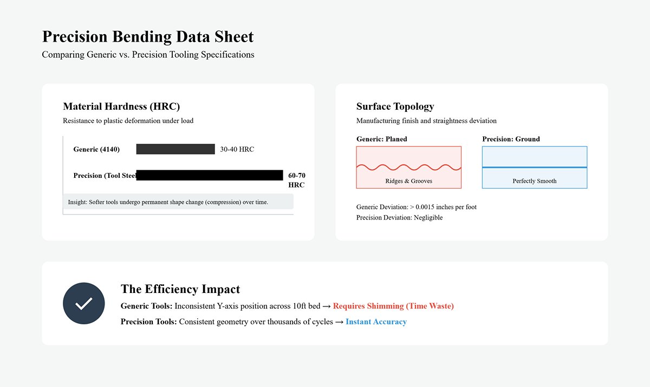Click the Precision Bending Data Sheet title
This screenshot has width=650, height=387.
click(x=148, y=37)
